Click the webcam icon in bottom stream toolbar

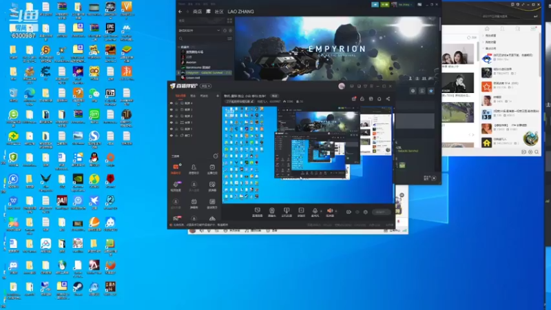[272, 211]
